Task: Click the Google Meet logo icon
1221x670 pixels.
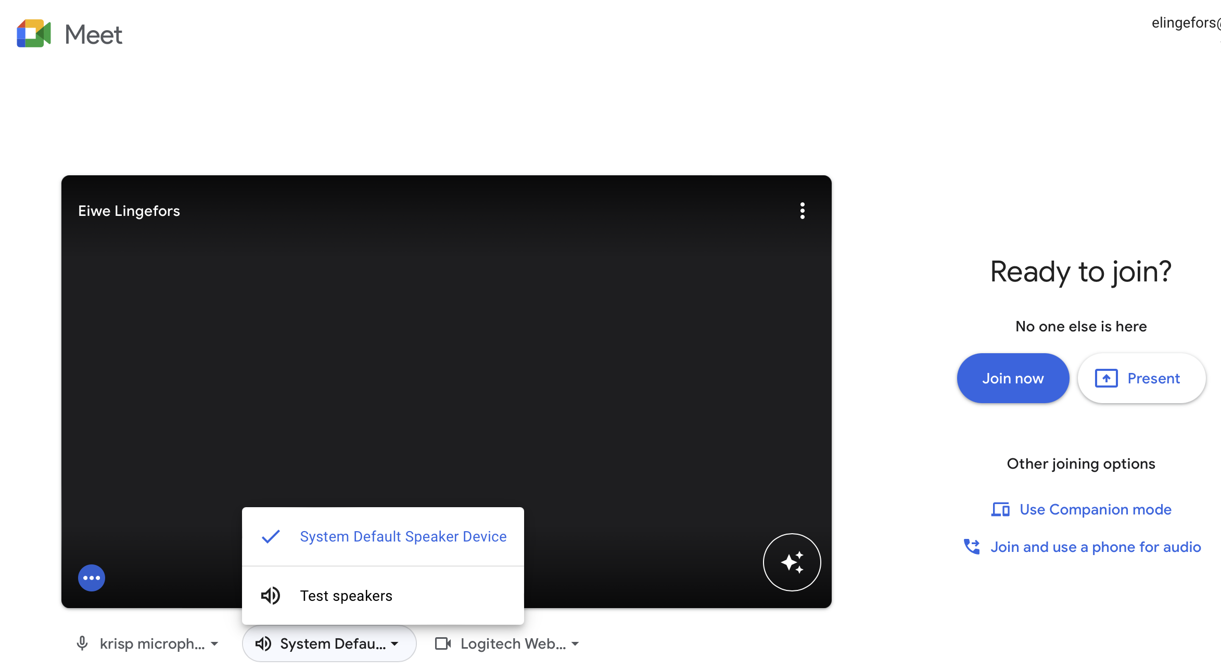Action: [34, 34]
